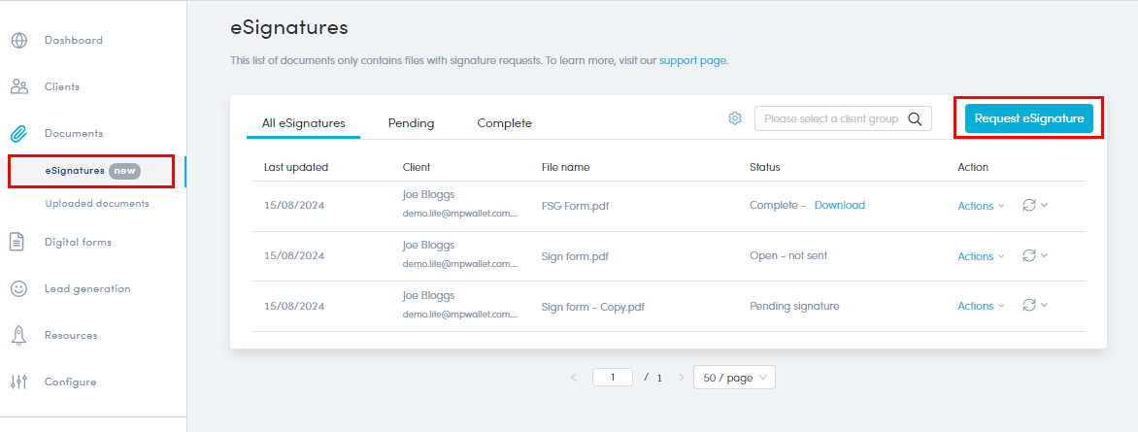Expand Actions dropdown for FSG Form.pdf

(981, 206)
